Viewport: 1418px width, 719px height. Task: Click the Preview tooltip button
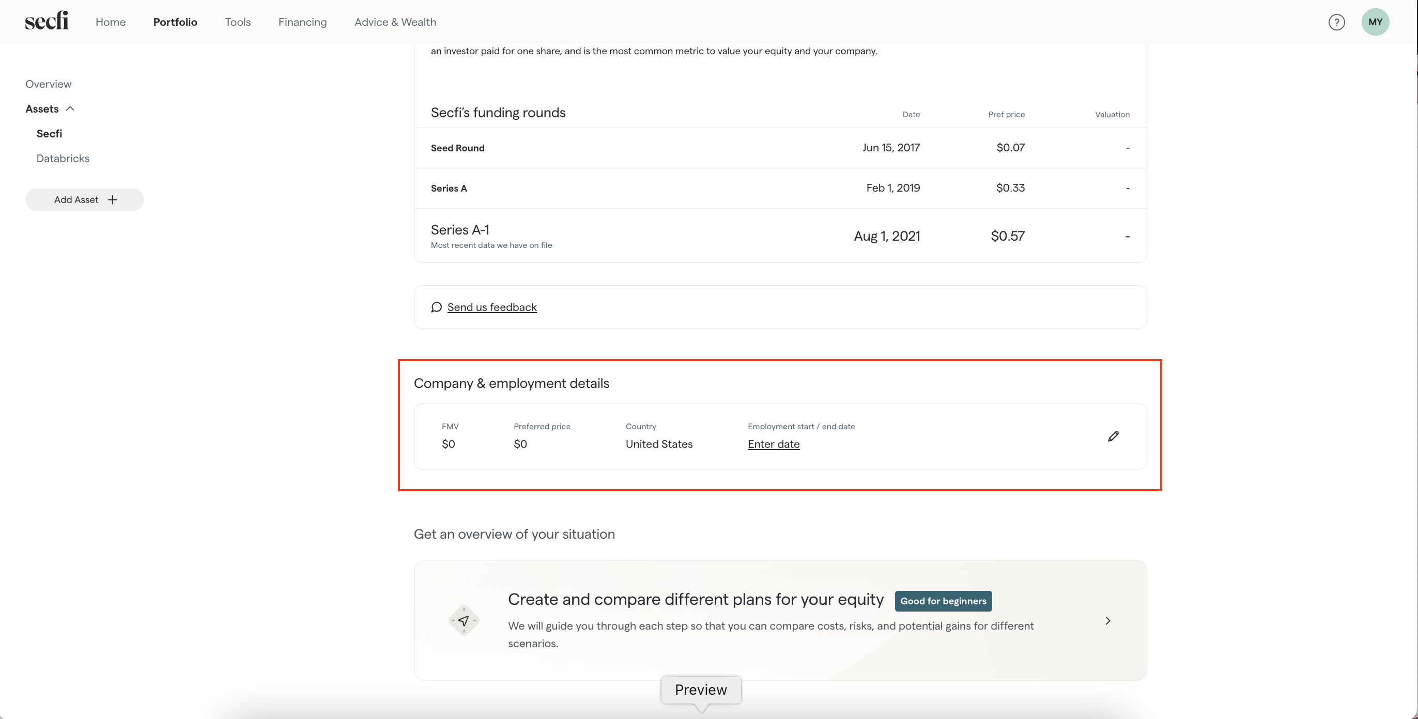[x=700, y=689]
